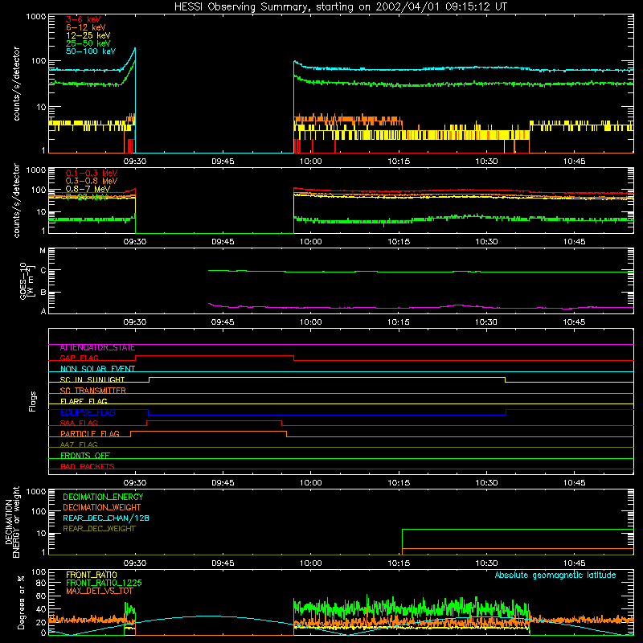This screenshot has width=643, height=643.
Task: Select the AAZ_FLAG label
Action: 79,445
